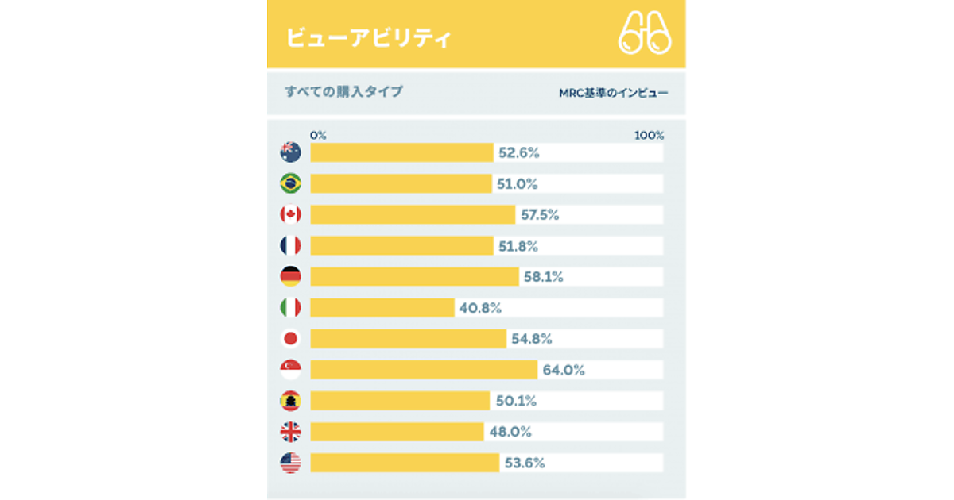Select the Australia flag icon
Viewport: 954px width, 500px height.
290,152
